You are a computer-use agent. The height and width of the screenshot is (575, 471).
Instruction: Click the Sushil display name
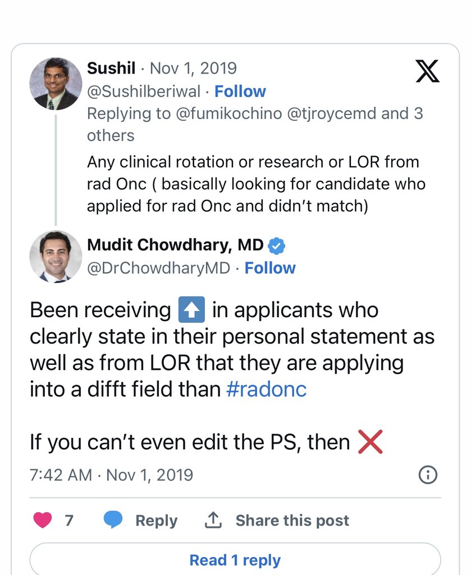(x=111, y=69)
